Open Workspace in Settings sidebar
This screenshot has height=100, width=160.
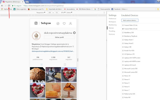point(112,22)
